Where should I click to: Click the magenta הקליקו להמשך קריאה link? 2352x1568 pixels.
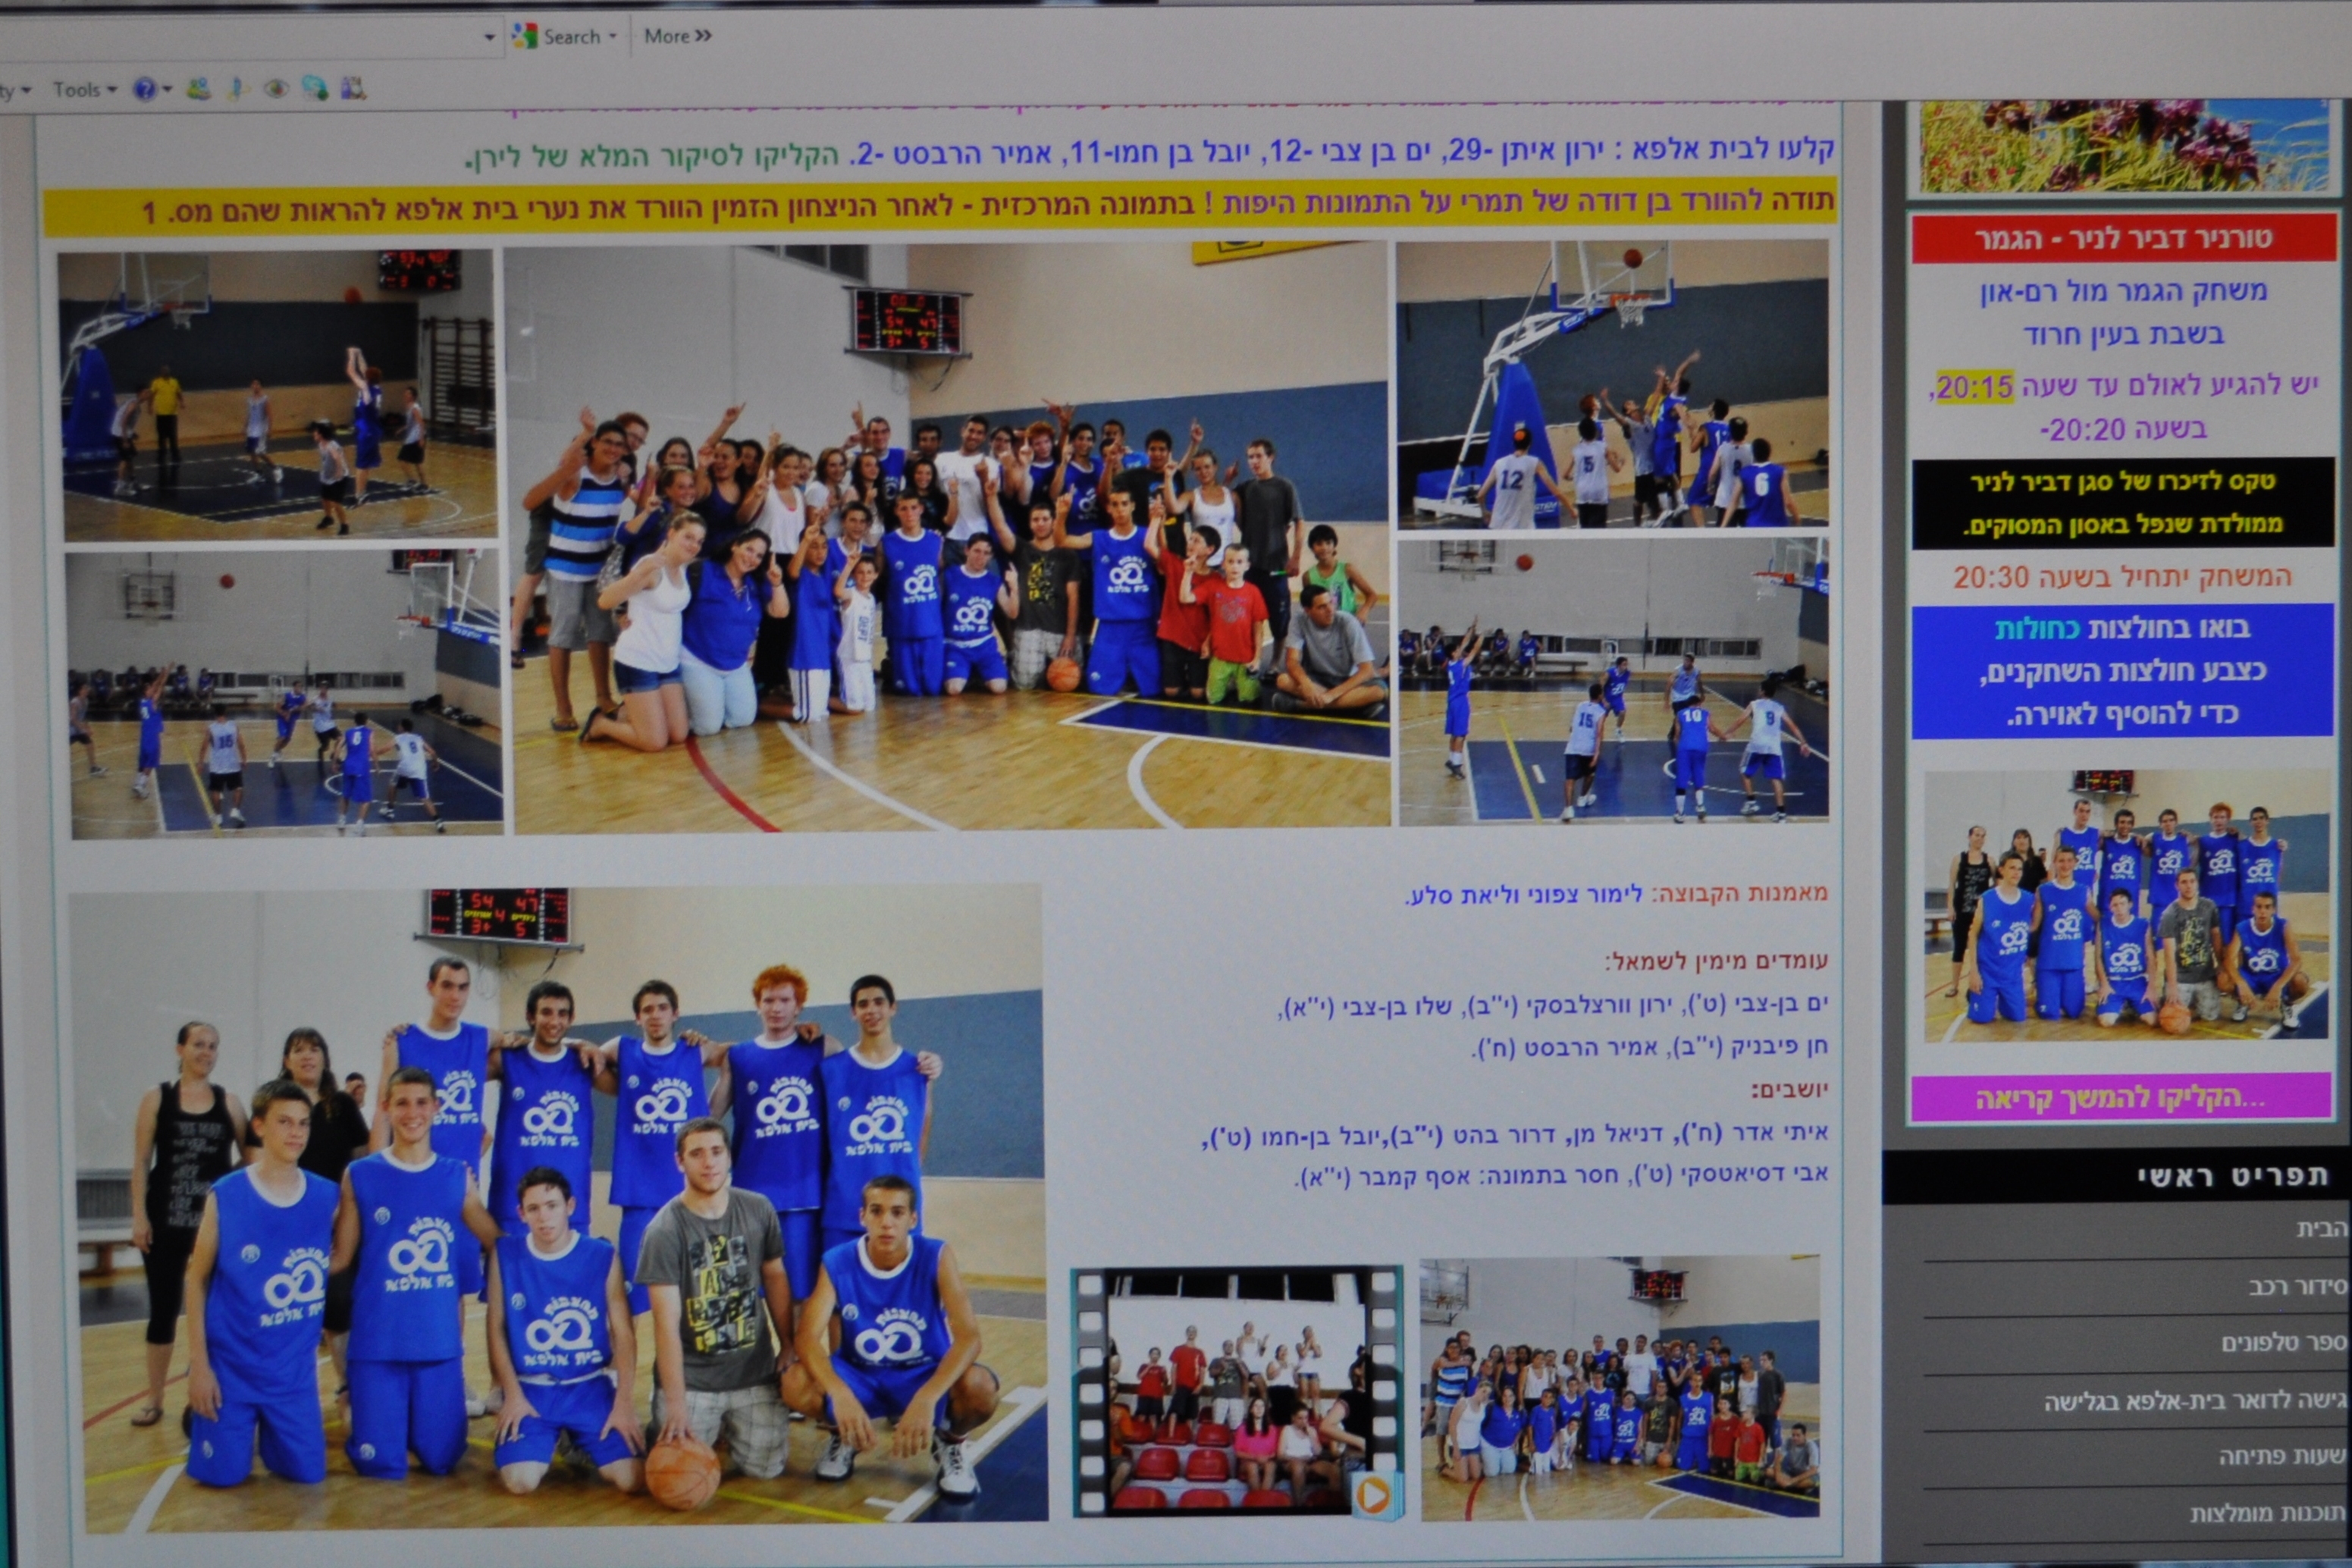(2120, 1098)
